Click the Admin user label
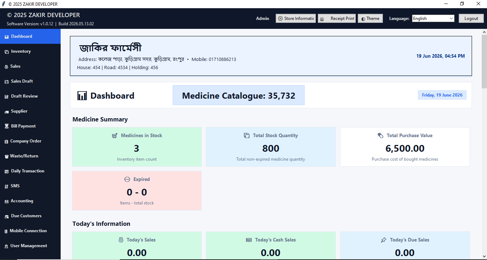This screenshot has height=260, width=487. pos(263,19)
